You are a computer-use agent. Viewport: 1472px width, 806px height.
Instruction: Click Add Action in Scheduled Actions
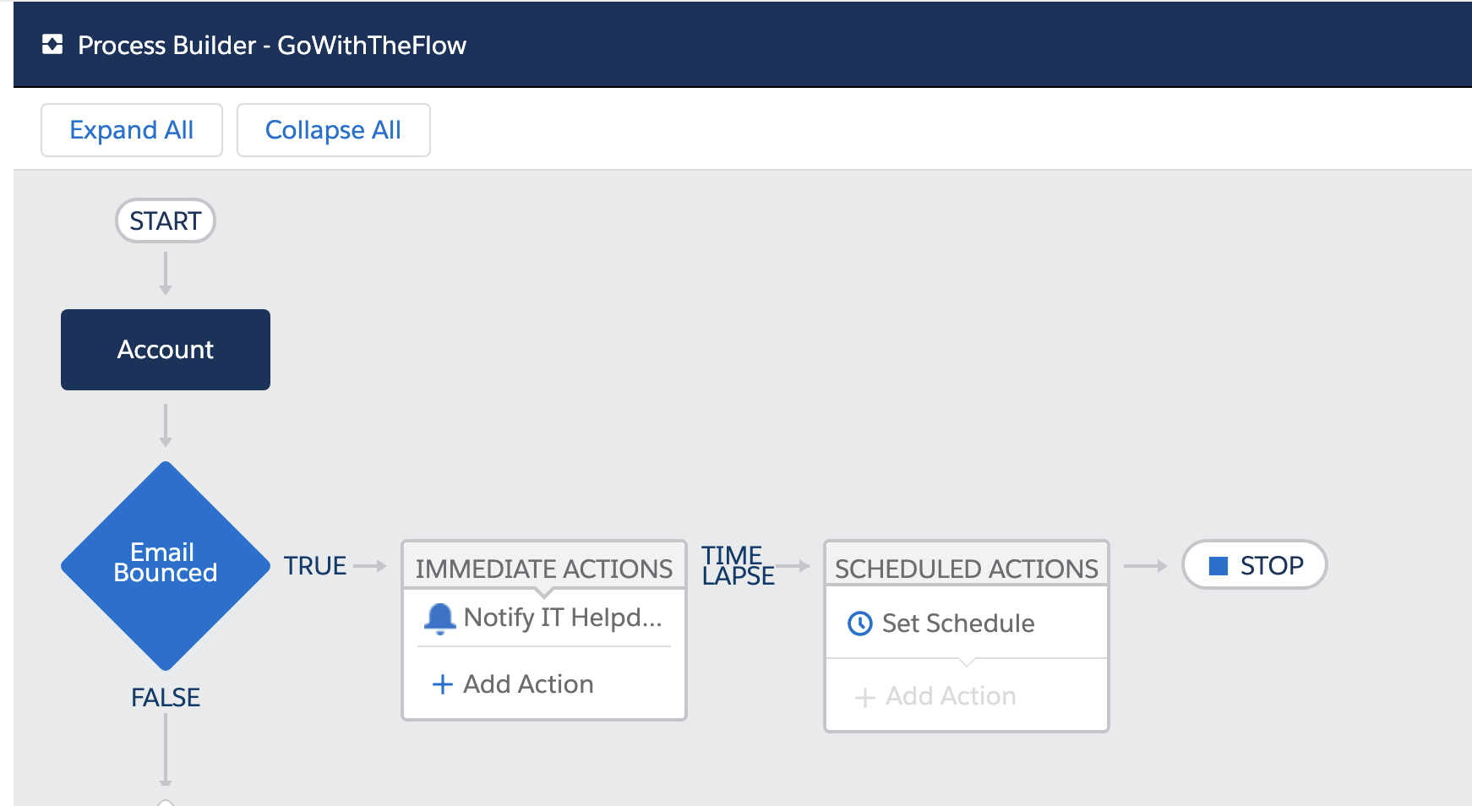pos(951,696)
